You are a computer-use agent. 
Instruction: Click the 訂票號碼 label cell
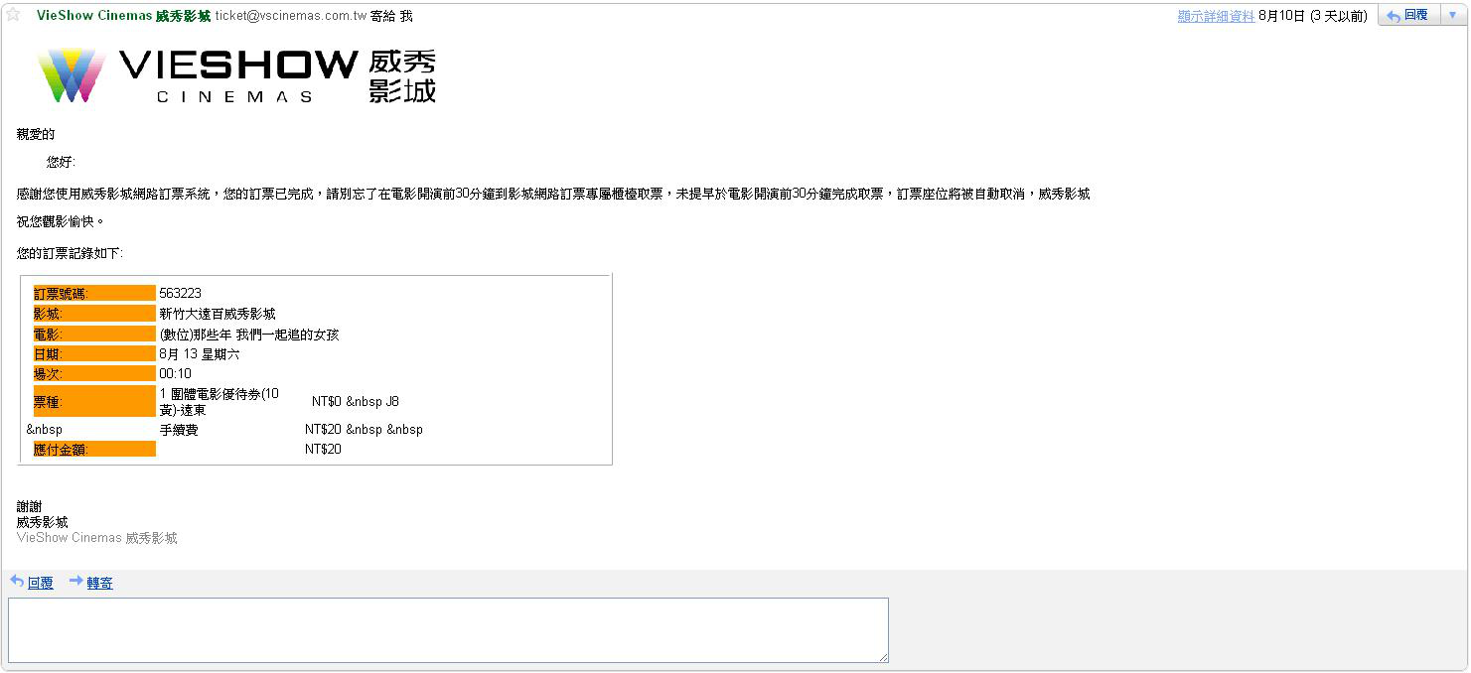[94, 293]
